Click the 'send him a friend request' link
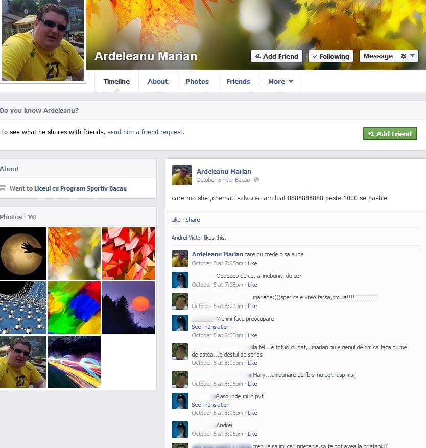The image size is (426, 448). (x=146, y=132)
